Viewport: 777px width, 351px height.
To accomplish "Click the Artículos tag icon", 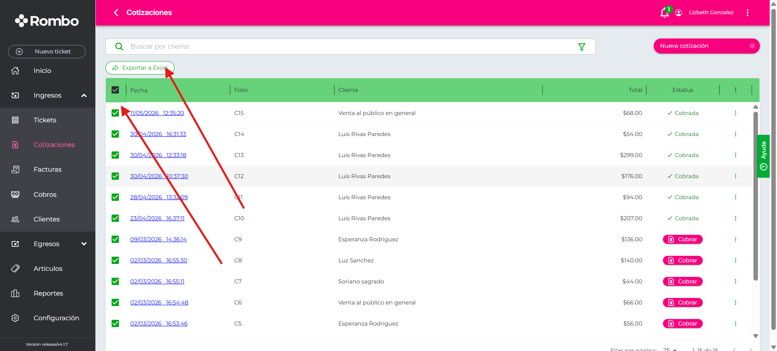I will [15, 268].
